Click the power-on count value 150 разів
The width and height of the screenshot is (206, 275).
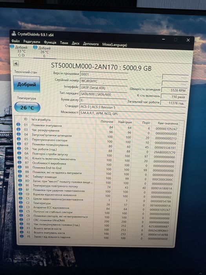[174, 97]
